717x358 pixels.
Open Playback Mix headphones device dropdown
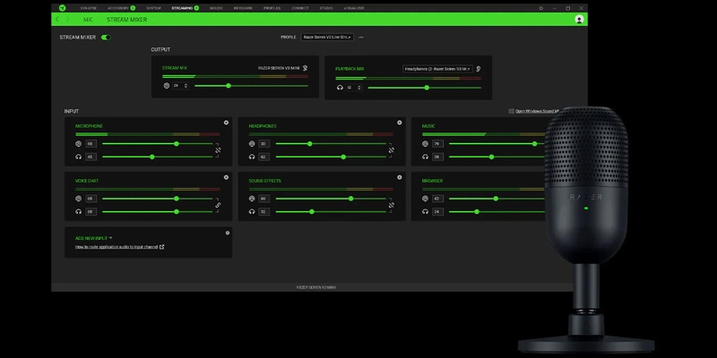coord(436,68)
